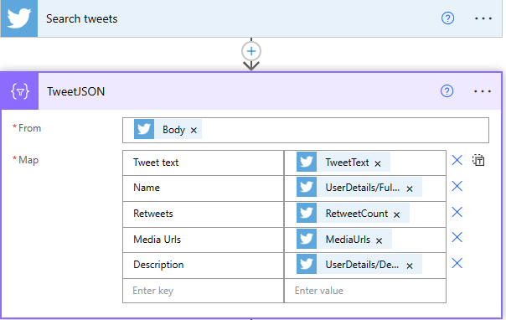
Task: Remove the MediaUrls token
Action: point(379,240)
